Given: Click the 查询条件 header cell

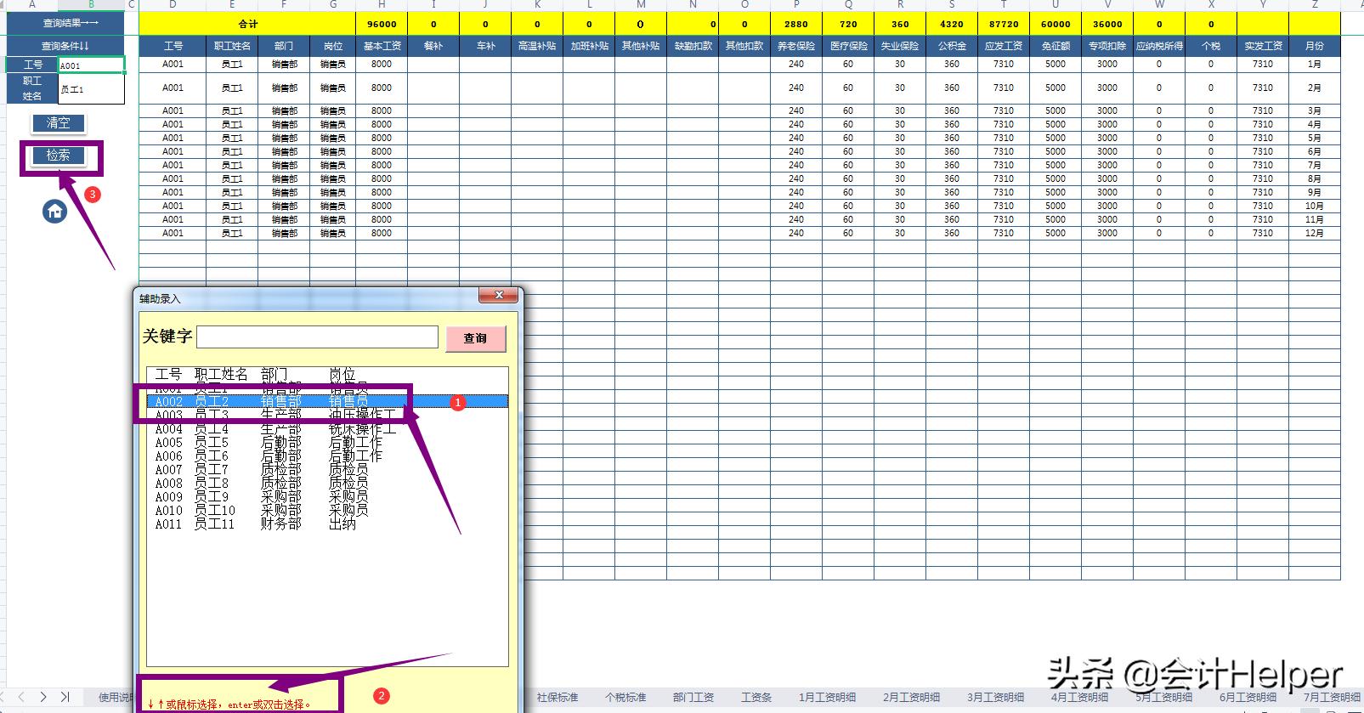Looking at the screenshot, I should point(65,46).
